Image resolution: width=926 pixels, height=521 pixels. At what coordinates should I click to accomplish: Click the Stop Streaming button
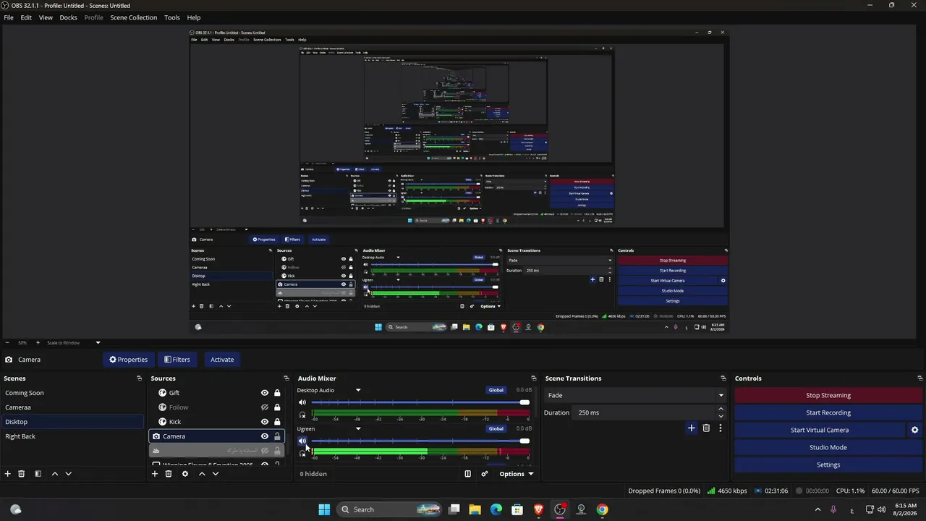point(828,395)
